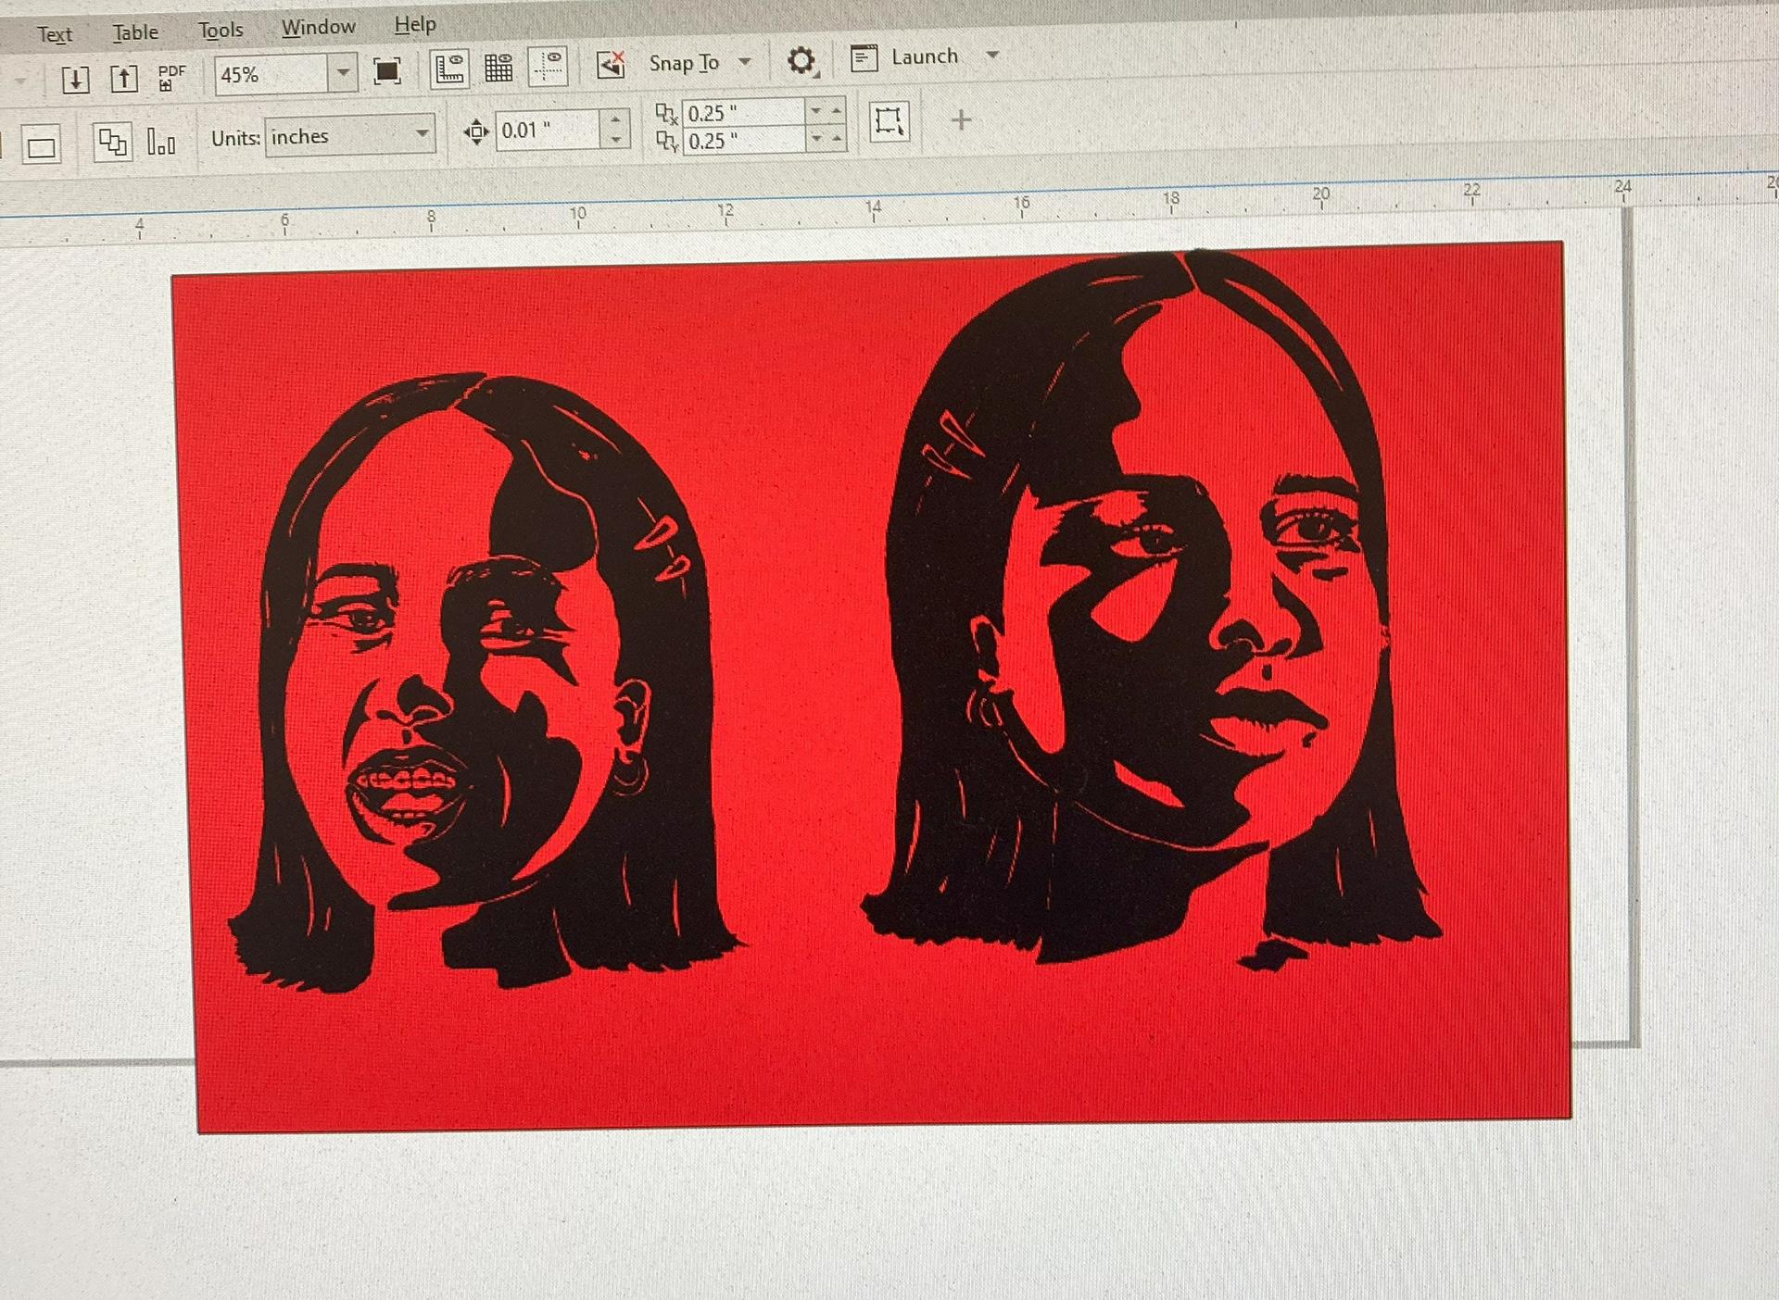This screenshot has height=1300, width=1779.
Task: Open full-screen preview
Action: coord(386,71)
